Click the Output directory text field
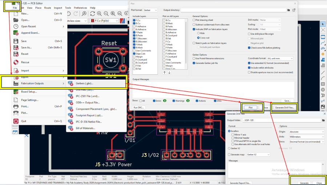Image resolution: width=327 pixels, height=185 pixels. pos(233,10)
